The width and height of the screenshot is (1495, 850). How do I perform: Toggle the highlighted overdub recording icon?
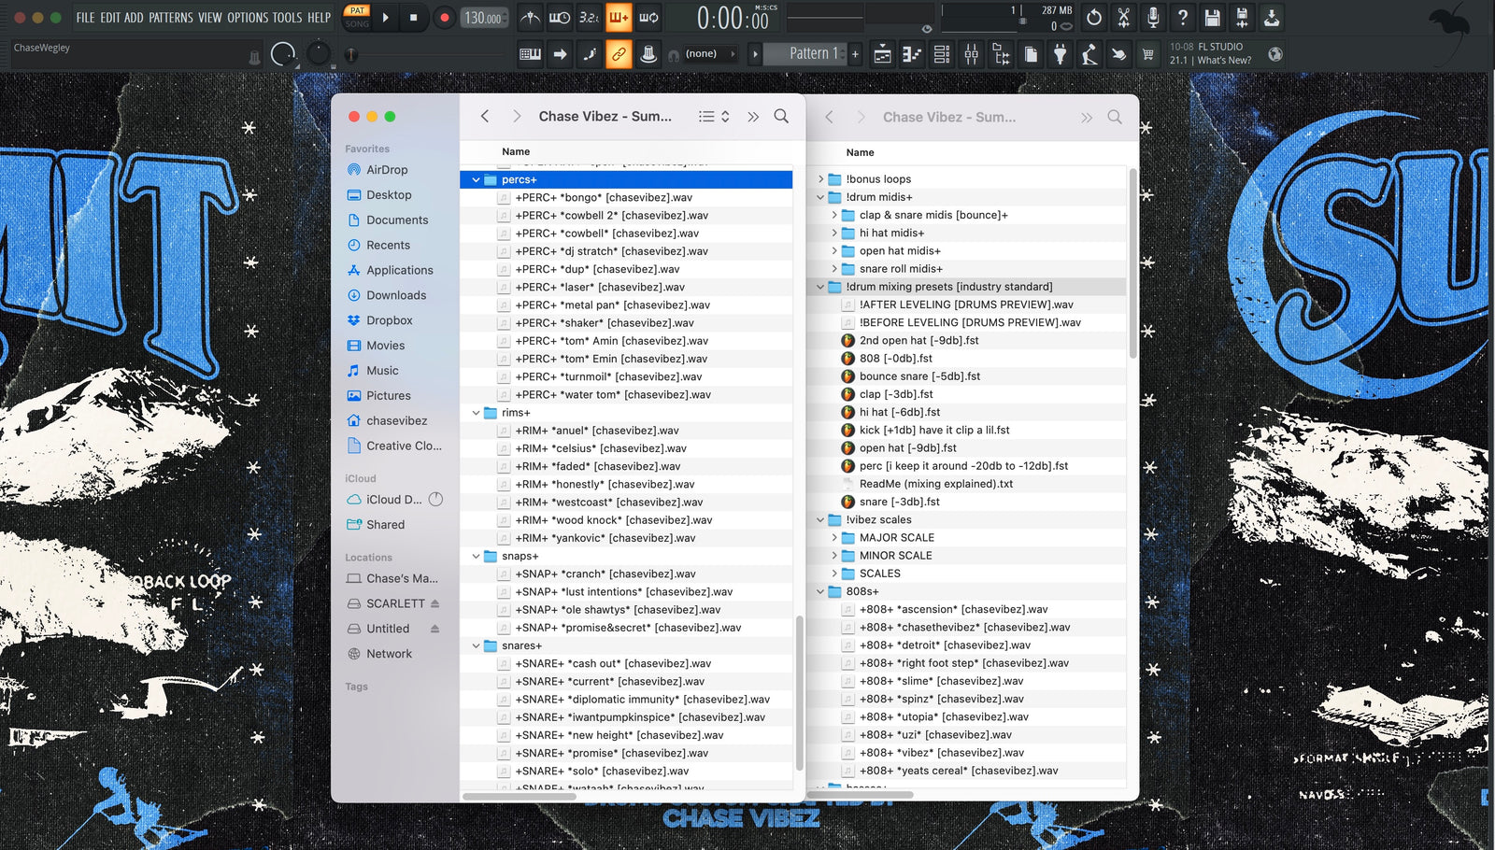pyautogui.click(x=619, y=18)
